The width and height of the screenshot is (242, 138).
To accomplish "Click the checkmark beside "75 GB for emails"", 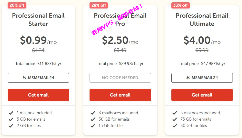I will coord(175,119).
